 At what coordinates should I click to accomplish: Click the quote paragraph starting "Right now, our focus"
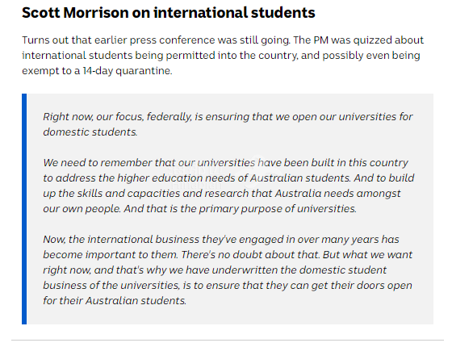(228, 124)
